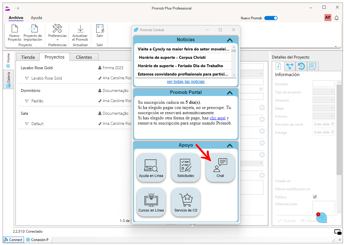Screen dimensions: 344x245
Task: Open the Solicitudes support tile
Action: coord(186,167)
